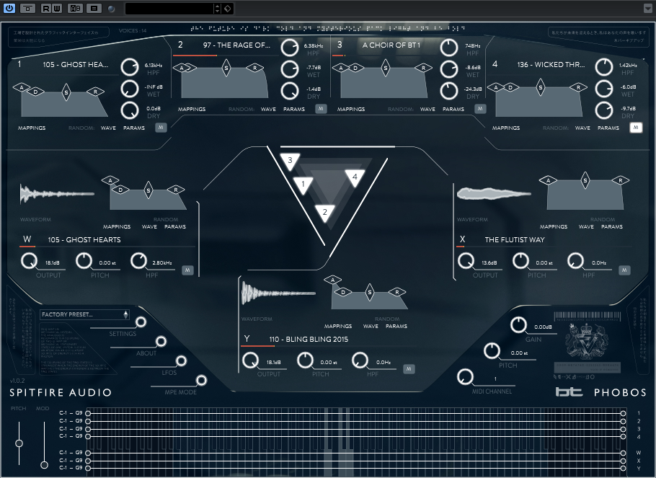Image resolution: width=656 pixels, height=478 pixels.
Task: Open MAPPINGS for convolver 4
Action: 506,128
